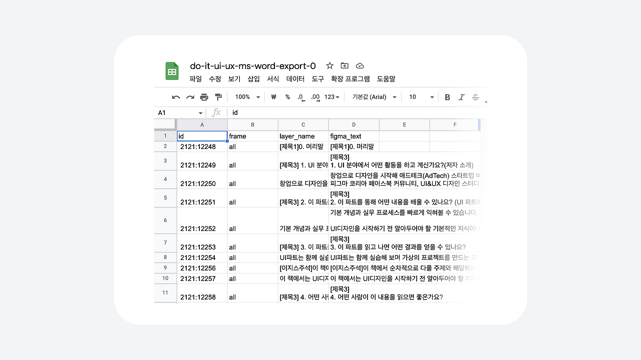
Task: Click the fx function icon
Action: (216, 112)
